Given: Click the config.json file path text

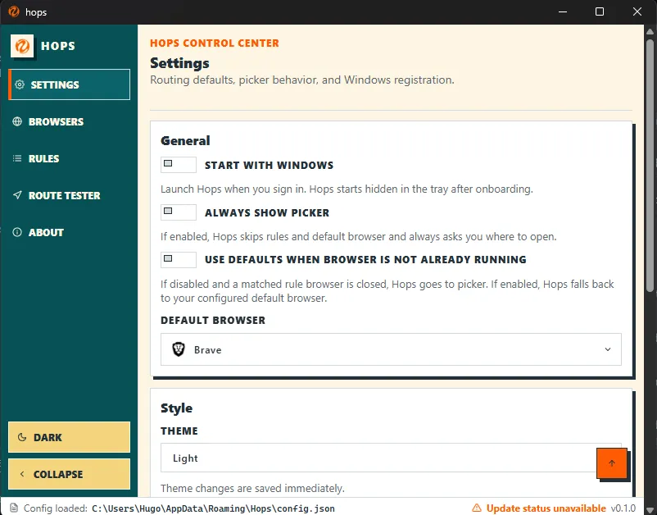Looking at the screenshot, I should pyautogui.click(x=213, y=508).
